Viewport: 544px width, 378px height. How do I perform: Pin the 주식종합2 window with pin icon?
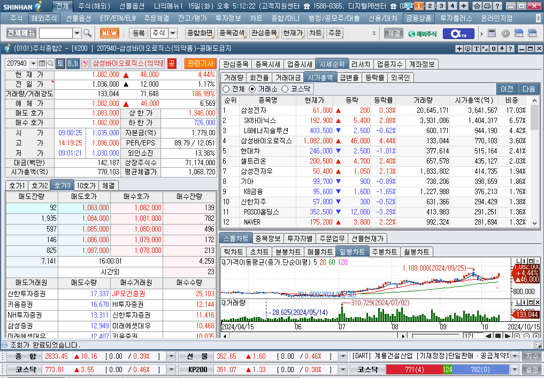coord(502,49)
